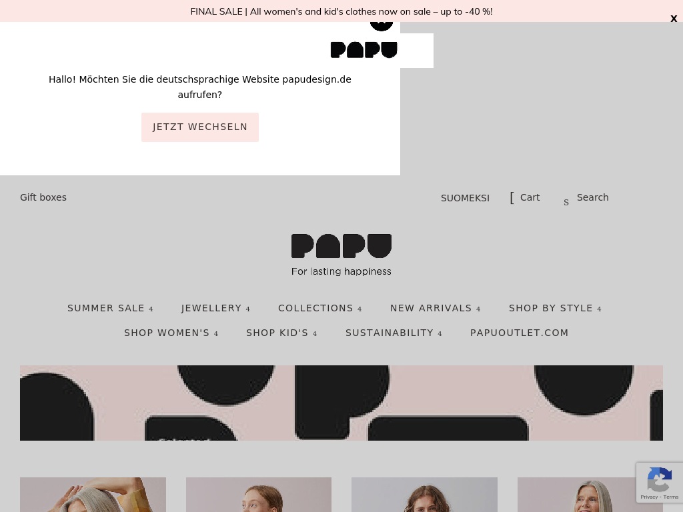Expand the Summer Sale dropdown arrow
The width and height of the screenshot is (683, 512).
coord(151,309)
